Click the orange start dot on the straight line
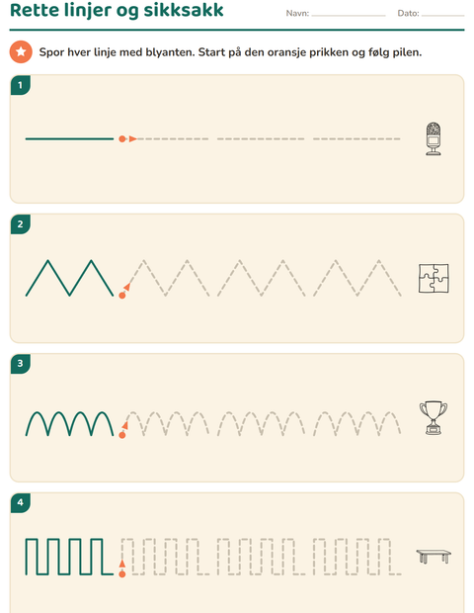The width and height of the screenshot is (474, 613). click(x=122, y=138)
